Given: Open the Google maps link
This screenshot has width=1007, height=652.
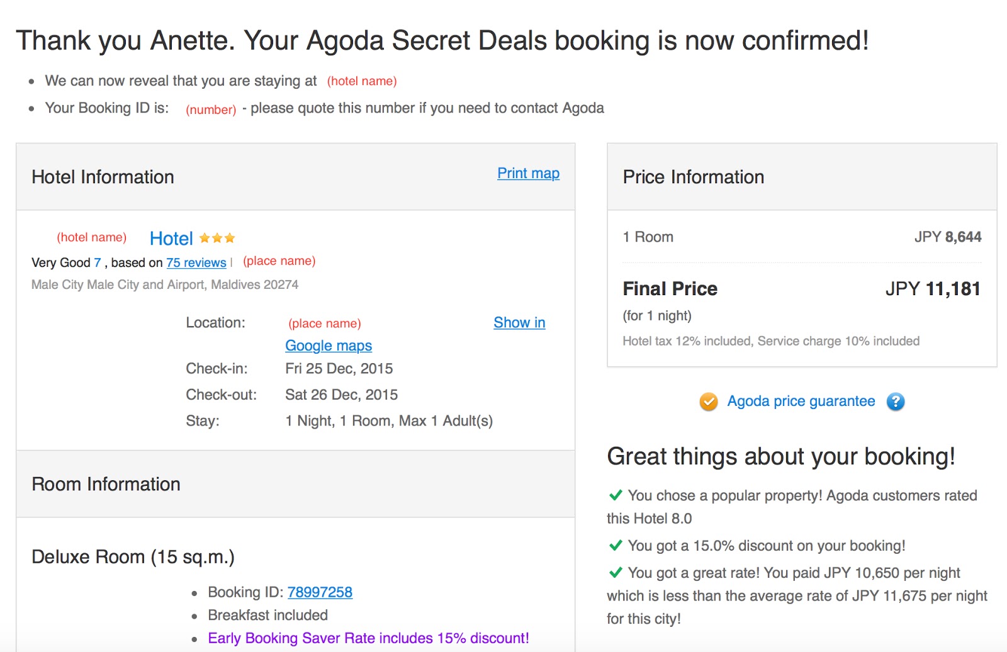Looking at the screenshot, I should click(x=329, y=346).
